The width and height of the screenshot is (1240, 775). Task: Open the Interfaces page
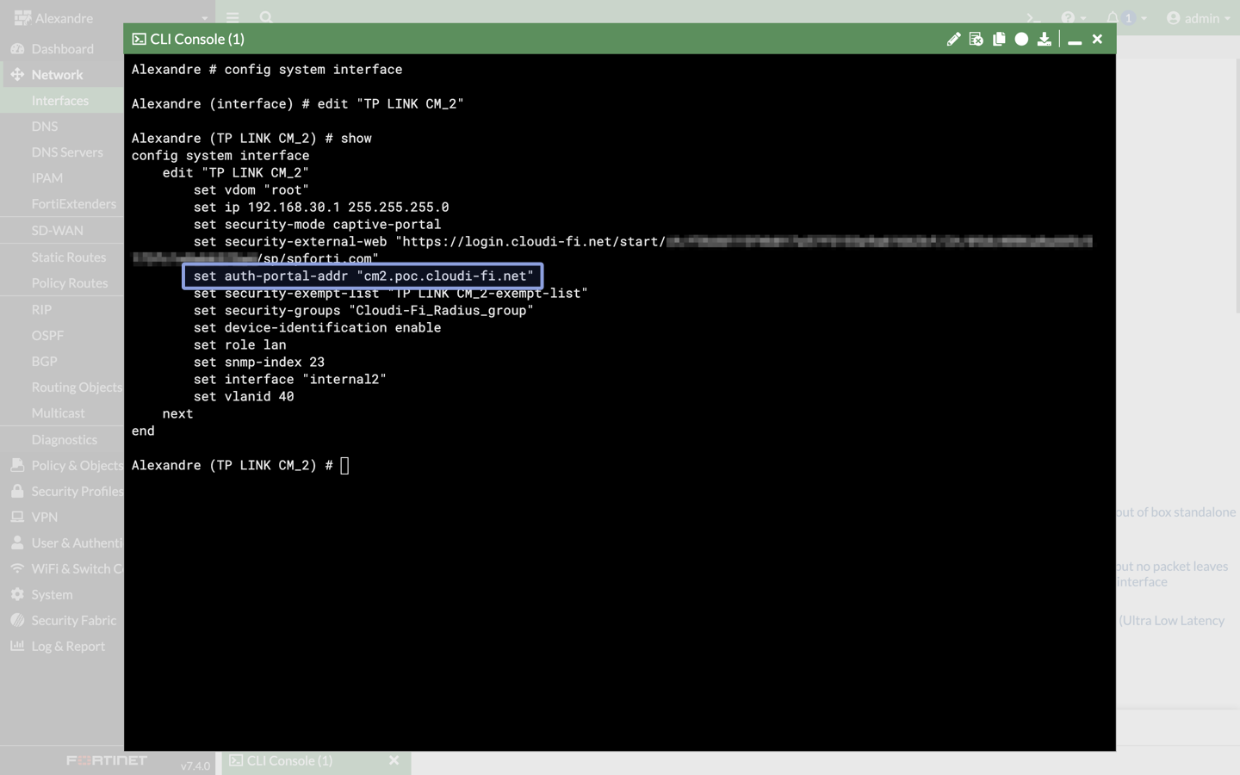[x=60, y=100]
